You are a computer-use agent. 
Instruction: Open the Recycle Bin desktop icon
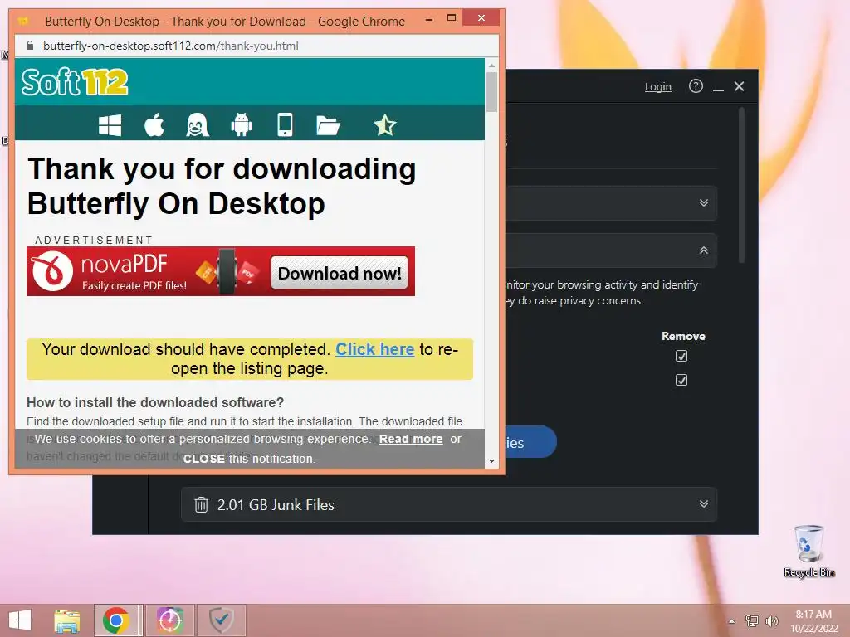(808, 551)
